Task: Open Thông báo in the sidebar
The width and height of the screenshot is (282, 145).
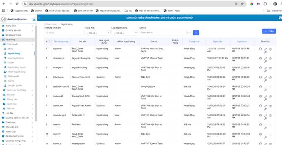Action: (12, 99)
